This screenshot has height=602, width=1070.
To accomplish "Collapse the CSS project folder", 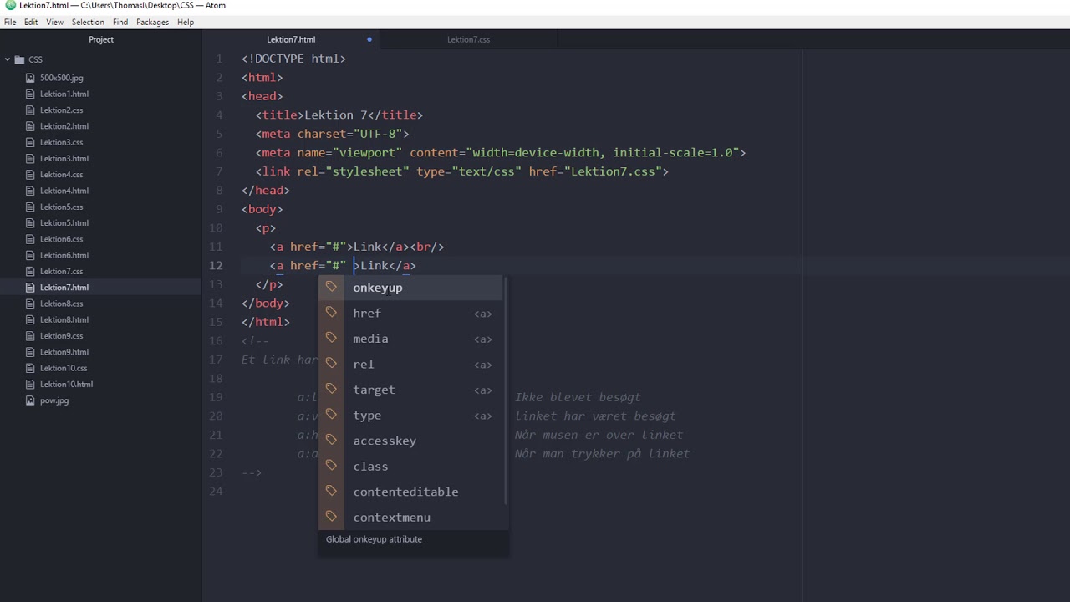I will [x=8, y=59].
